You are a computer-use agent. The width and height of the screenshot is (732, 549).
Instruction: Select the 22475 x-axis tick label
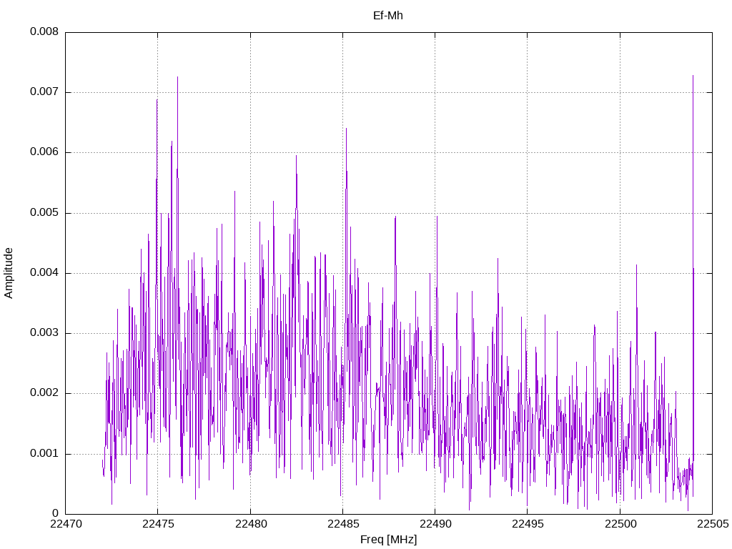[158, 524]
